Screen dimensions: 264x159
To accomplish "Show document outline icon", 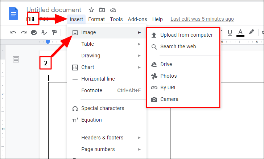I will tap(16, 59).
